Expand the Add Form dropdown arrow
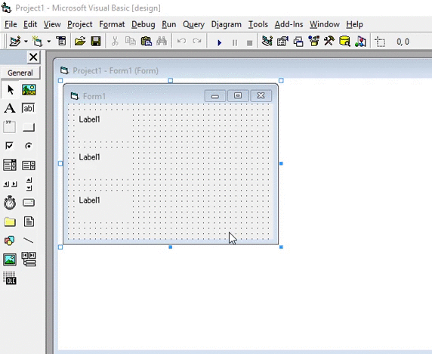This screenshot has width=432, height=354. coord(49,42)
